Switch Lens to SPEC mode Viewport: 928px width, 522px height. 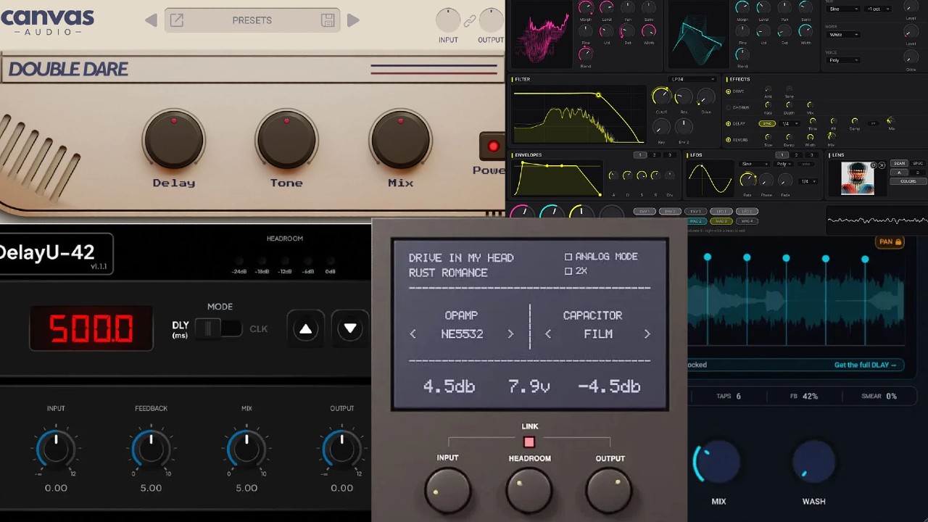(918, 163)
